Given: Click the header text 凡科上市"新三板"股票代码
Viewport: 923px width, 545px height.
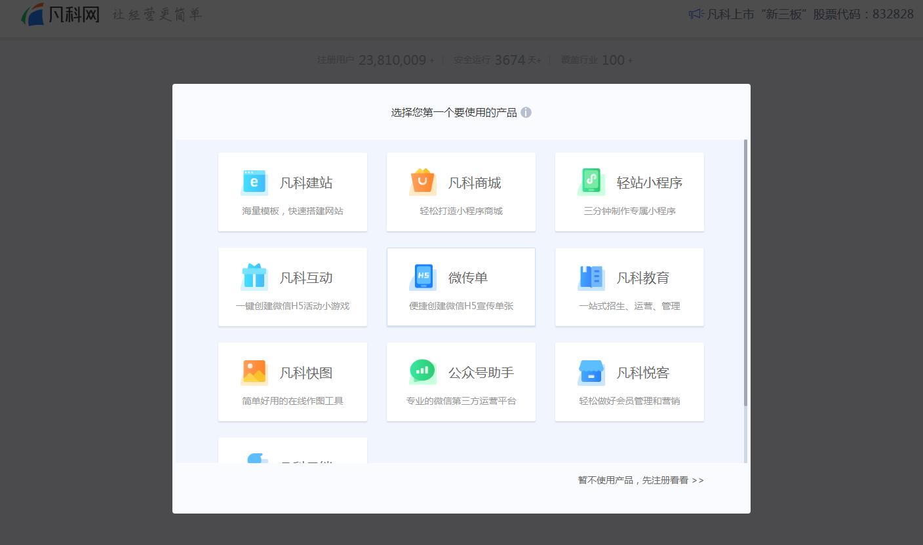Looking at the screenshot, I should 810,14.
